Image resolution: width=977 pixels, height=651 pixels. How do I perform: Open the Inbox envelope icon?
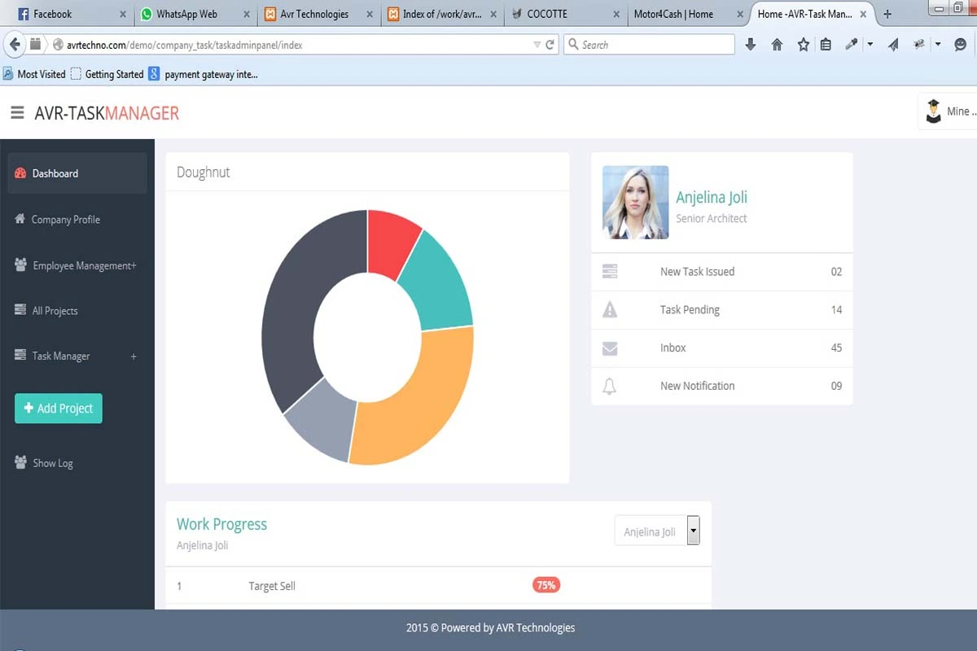pos(609,347)
